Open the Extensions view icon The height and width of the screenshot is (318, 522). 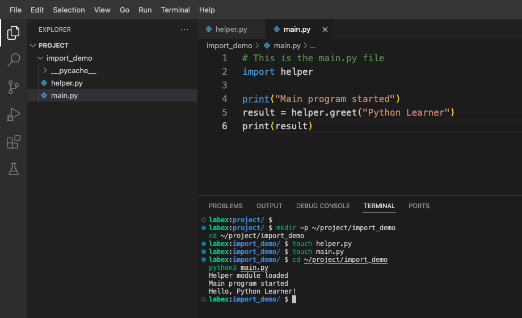pyautogui.click(x=13, y=142)
